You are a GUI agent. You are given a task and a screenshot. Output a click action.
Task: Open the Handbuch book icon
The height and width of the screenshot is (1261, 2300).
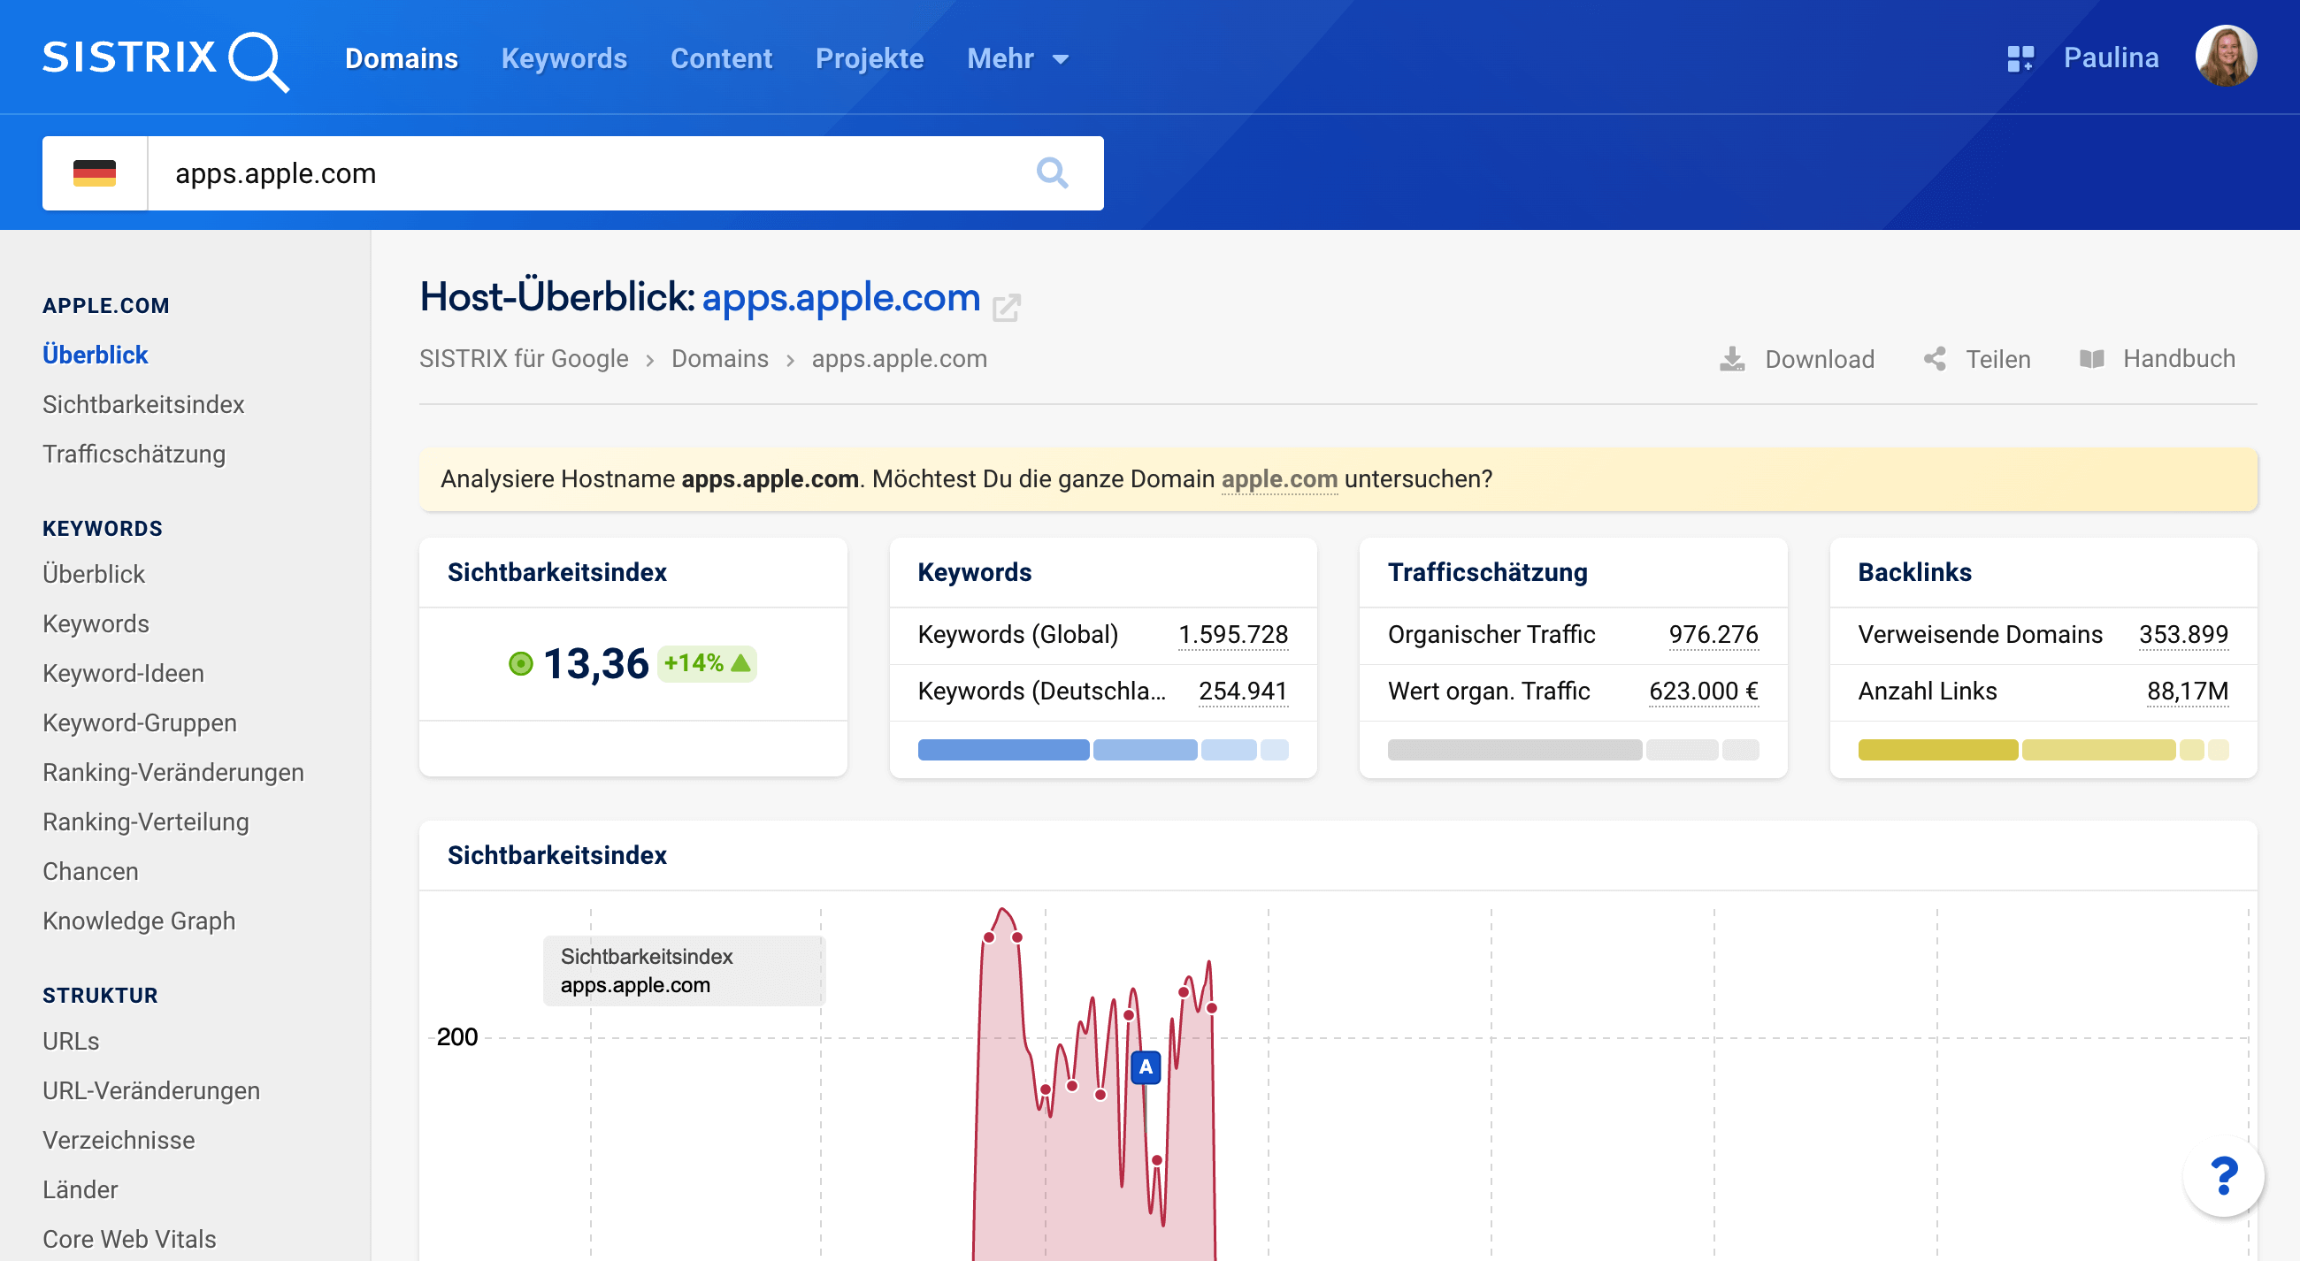point(2091,359)
